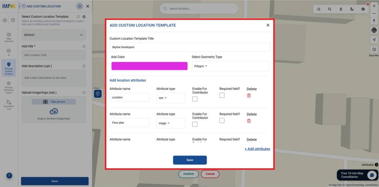Select the measure ruler icon in toolbar

coord(352,9)
